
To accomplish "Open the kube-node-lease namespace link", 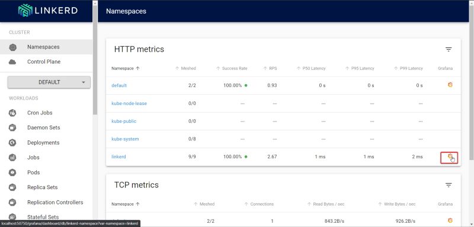I will click(x=129, y=103).
